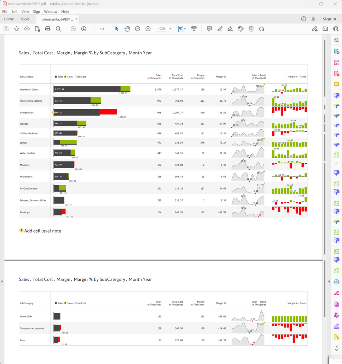Screen dimensions: 342x364
Task: Add a sticky note comment
Action: 209,29
